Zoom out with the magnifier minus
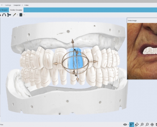The width and height of the screenshot is (157, 127). (147, 124)
